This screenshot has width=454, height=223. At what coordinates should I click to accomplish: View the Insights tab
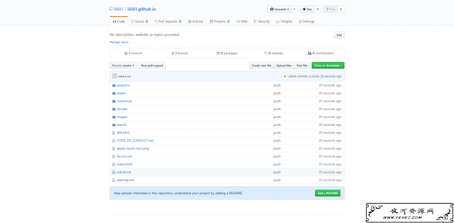coord(284,21)
